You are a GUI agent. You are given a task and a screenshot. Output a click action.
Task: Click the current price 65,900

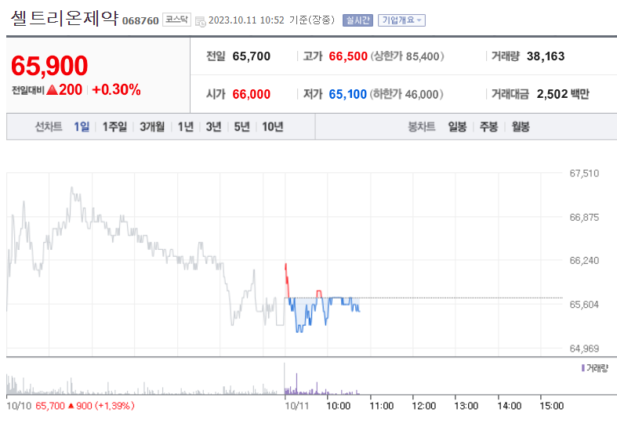pyautogui.click(x=49, y=66)
